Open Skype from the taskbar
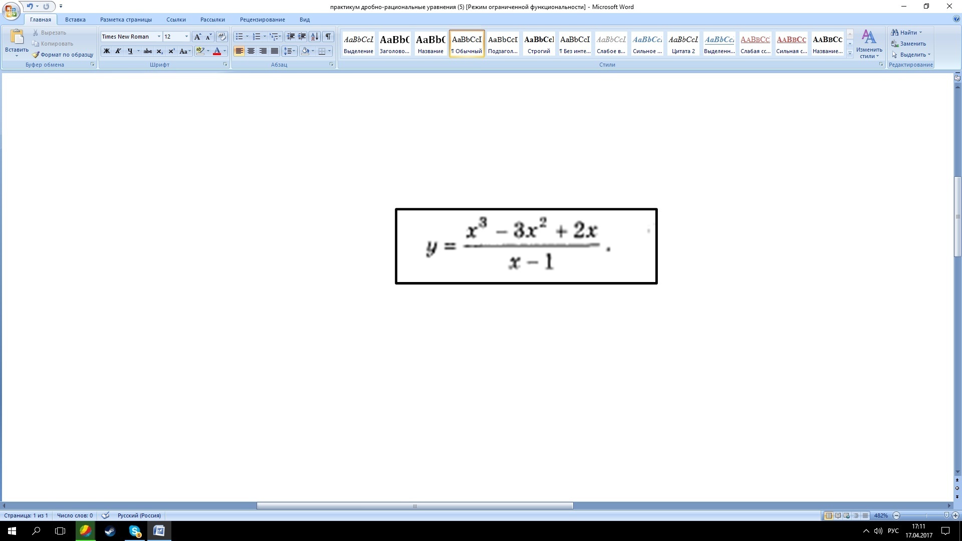Viewport: 962px width, 541px height. tap(134, 531)
